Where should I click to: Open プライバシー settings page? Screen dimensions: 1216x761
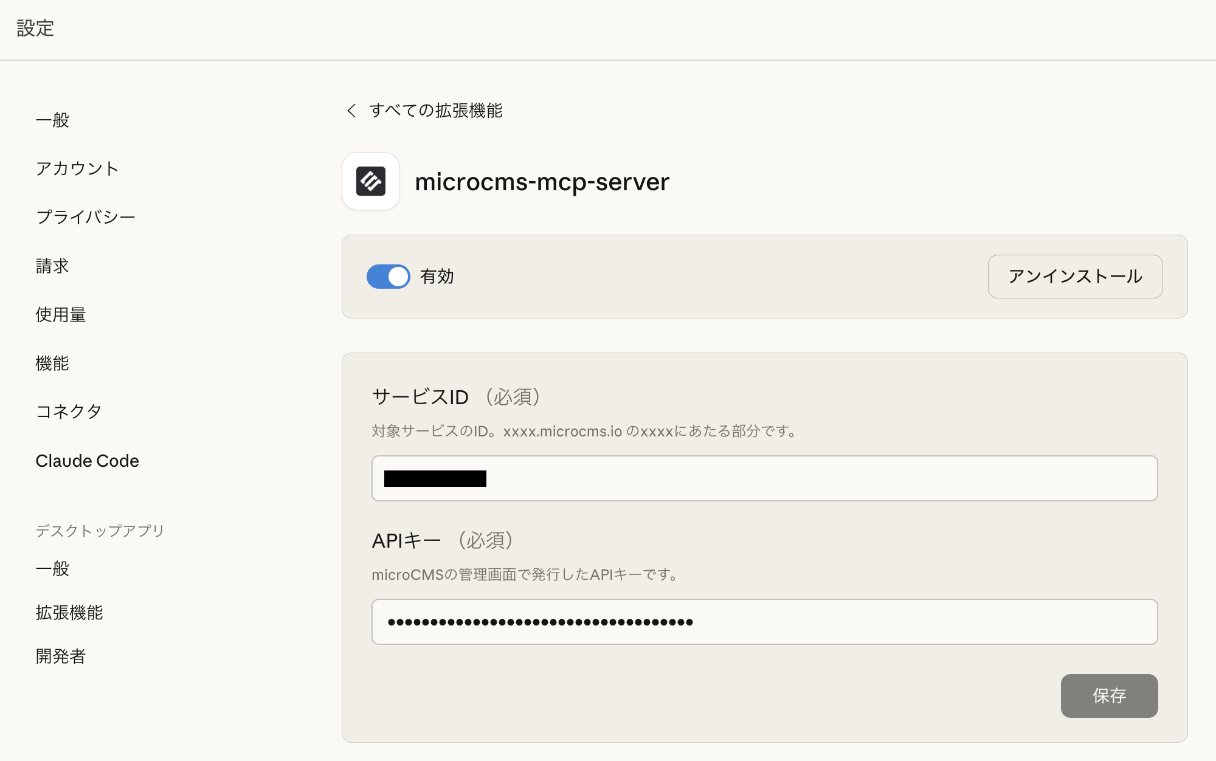pos(85,217)
